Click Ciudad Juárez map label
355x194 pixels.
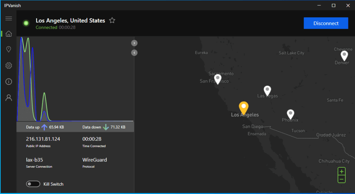pos(331,135)
